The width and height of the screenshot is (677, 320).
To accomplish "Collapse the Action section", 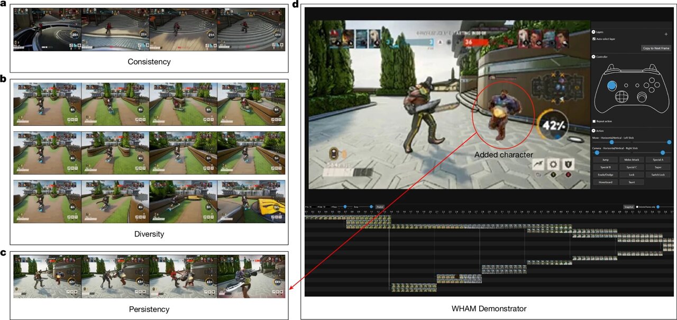I will pos(594,130).
